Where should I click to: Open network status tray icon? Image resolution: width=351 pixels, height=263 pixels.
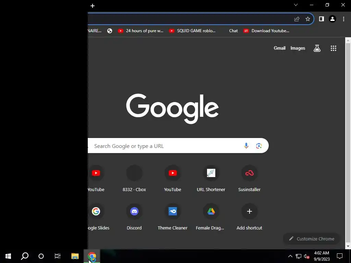click(x=299, y=256)
